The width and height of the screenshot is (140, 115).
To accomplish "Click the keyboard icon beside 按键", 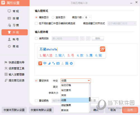I will click(9, 18).
